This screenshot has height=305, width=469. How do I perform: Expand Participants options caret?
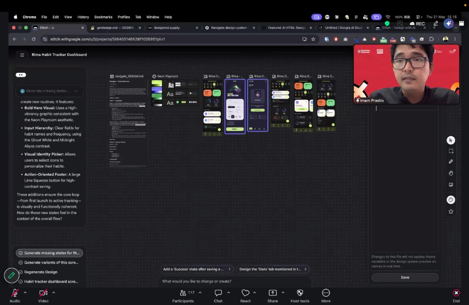(x=200, y=292)
